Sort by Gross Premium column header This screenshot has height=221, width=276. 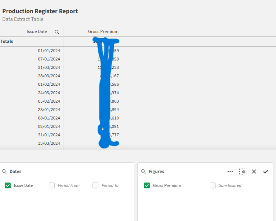pos(103,32)
